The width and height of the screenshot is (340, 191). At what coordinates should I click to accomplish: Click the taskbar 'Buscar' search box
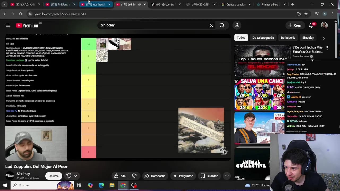pos(42,185)
